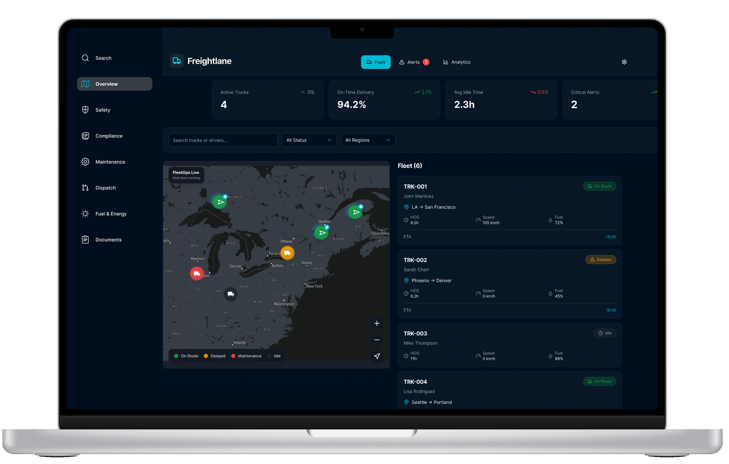Screen dimensions: 729x464
Task: Select the orange delayed truck marker near Toronto
Action: point(287,253)
